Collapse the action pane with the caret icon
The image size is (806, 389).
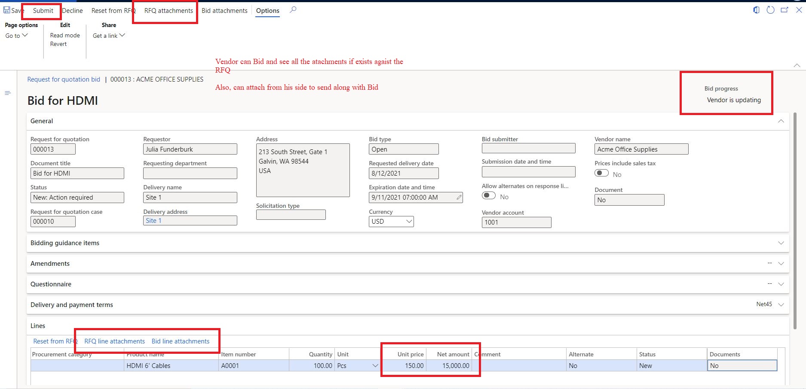tap(797, 65)
